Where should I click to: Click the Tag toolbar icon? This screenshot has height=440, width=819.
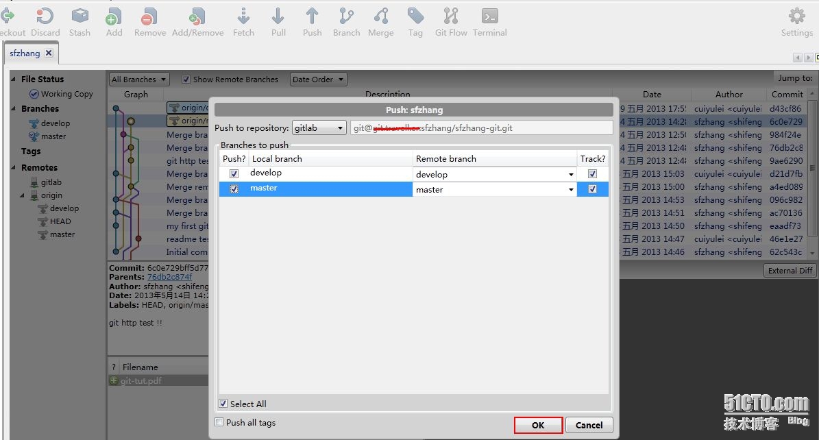[415, 21]
